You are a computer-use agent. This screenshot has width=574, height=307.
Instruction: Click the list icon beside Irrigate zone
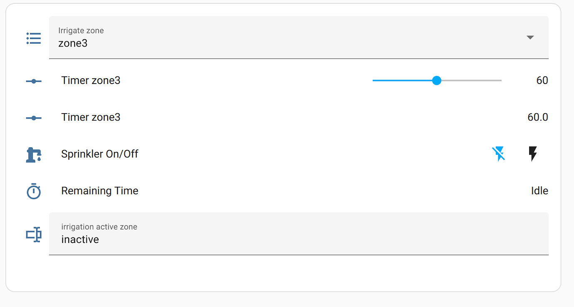coord(34,39)
